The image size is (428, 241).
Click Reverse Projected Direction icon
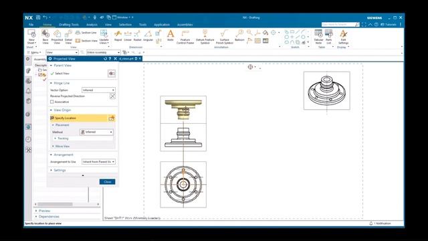point(112,96)
